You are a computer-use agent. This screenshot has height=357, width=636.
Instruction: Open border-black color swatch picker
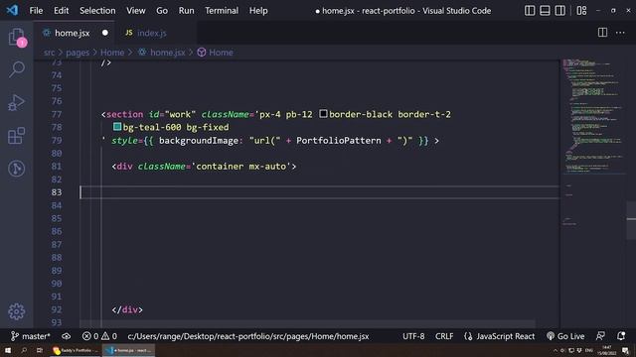tap(323, 114)
